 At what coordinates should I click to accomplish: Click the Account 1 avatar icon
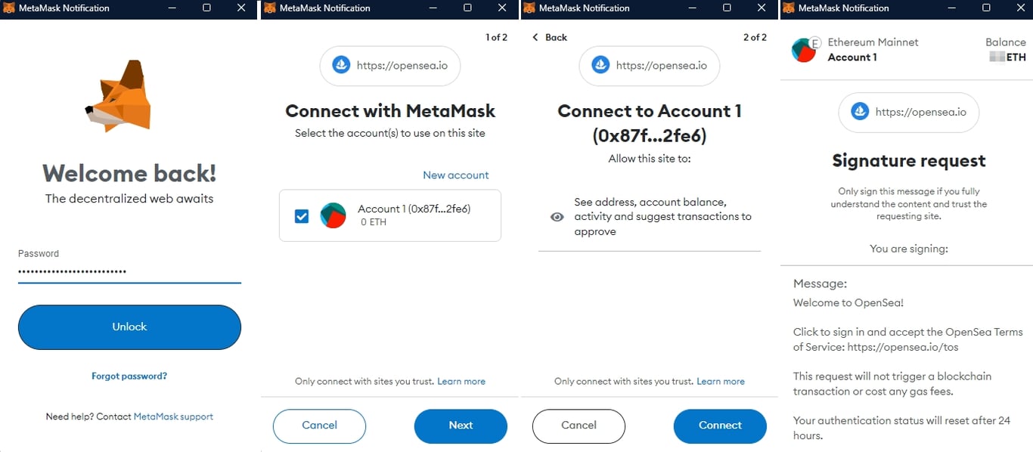(x=333, y=215)
